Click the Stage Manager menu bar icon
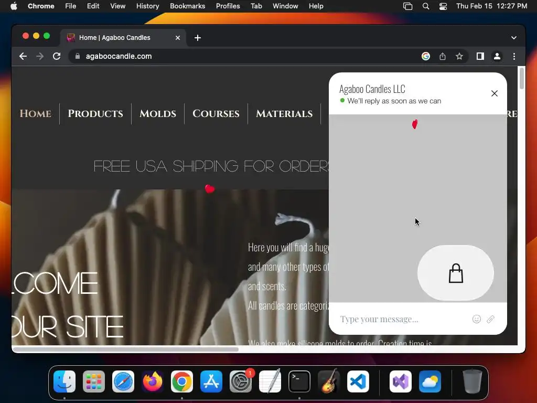 coord(407,6)
